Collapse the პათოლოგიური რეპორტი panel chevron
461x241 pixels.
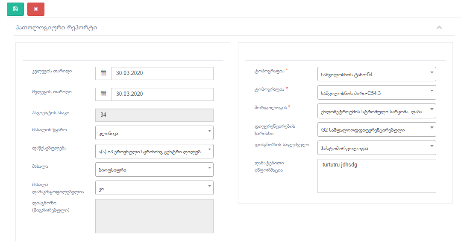(439, 28)
